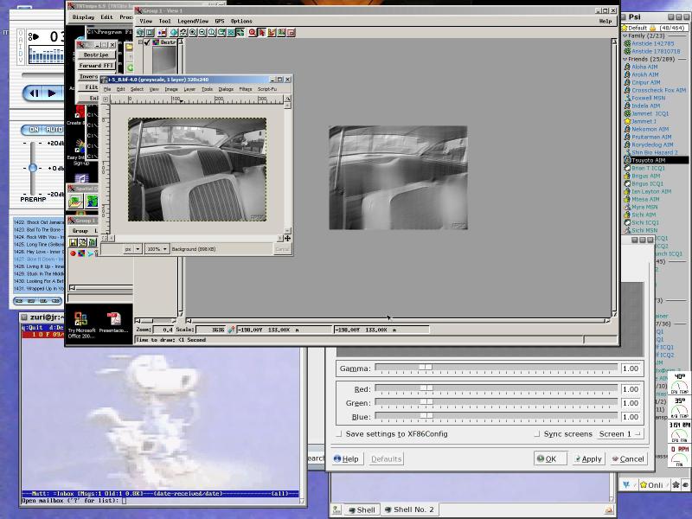Open the Screen 1 dropdown
692x519 pixels.
[621, 434]
